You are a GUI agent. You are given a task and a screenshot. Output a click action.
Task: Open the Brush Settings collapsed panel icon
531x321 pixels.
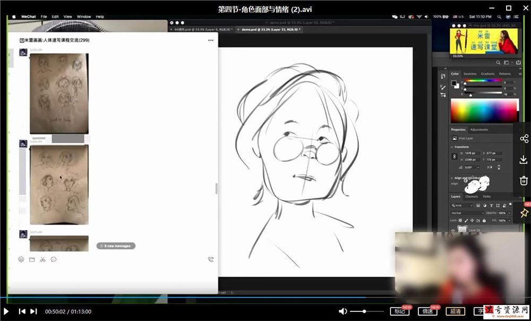click(443, 88)
